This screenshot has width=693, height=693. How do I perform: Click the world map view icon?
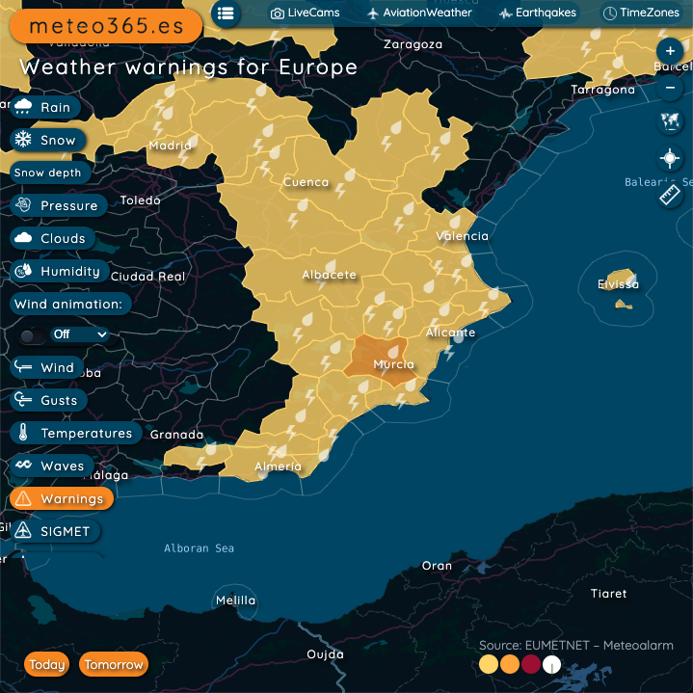(x=670, y=121)
